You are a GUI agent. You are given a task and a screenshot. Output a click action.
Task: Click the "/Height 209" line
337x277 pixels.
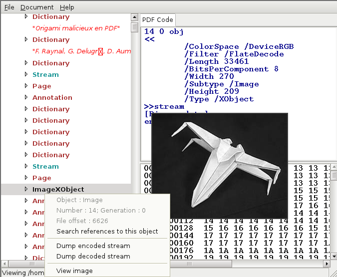point(212,91)
